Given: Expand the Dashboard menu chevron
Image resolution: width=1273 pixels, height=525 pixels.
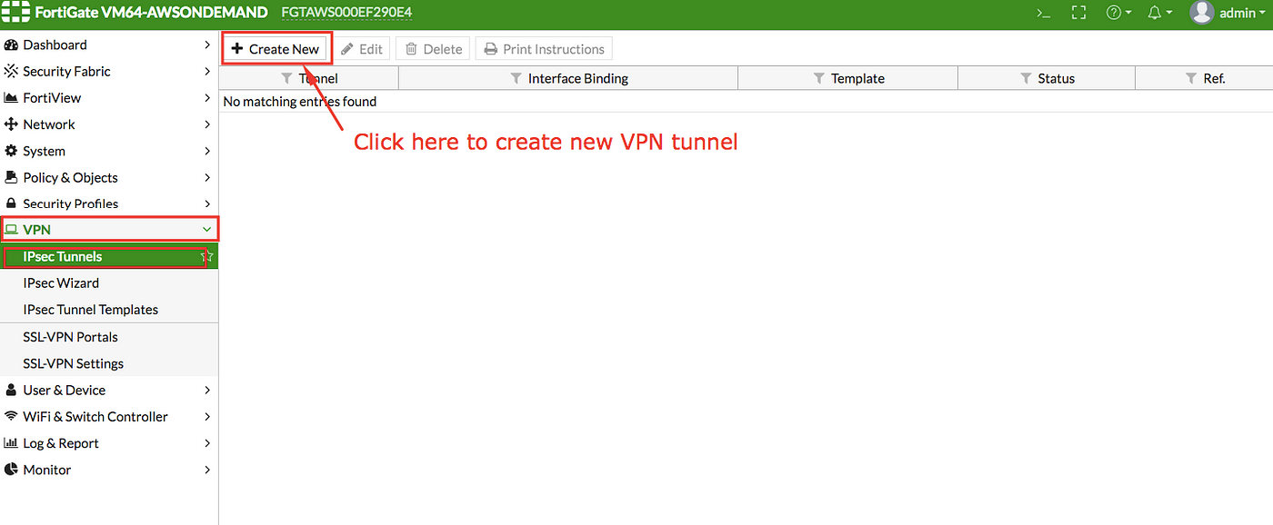Looking at the screenshot, I should 207,45.
